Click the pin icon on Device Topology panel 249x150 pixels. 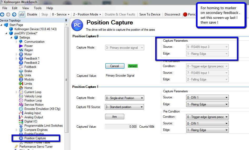(66, 20)
